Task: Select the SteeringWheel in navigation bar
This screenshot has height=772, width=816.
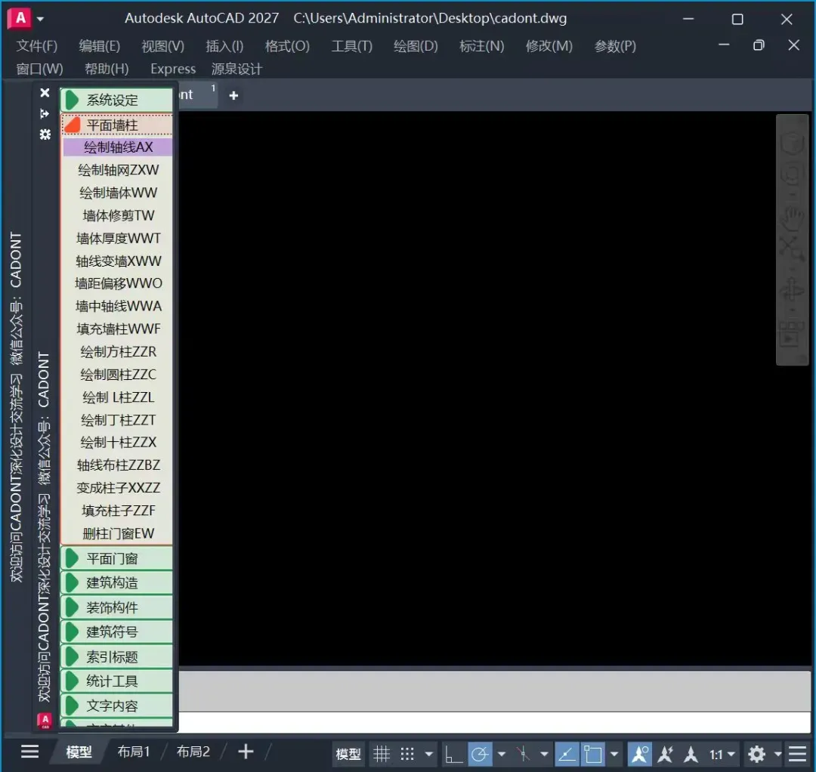Action: pyautogui.click(x=792, y=175)
